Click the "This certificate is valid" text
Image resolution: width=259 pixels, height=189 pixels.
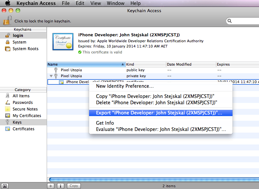102,52
